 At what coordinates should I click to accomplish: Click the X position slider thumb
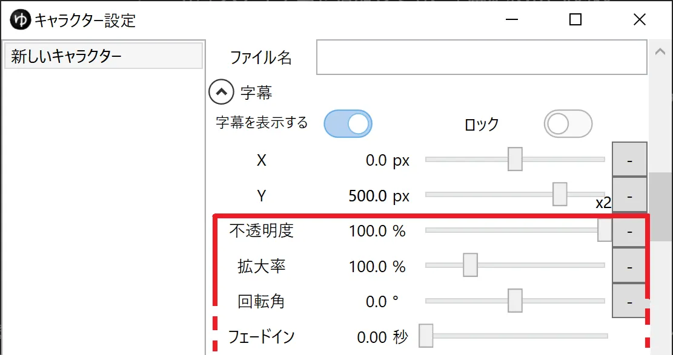coord(515,159)
